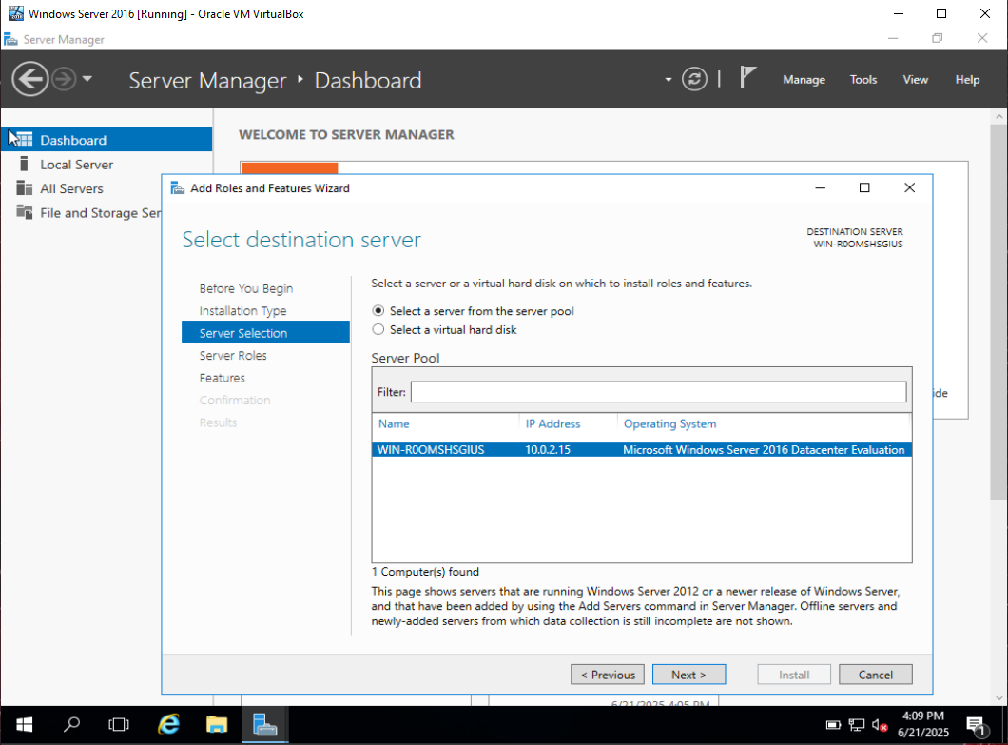1008x745 pixels.
Task: Open the Windows Start menu
Action: tap(24, 725)
